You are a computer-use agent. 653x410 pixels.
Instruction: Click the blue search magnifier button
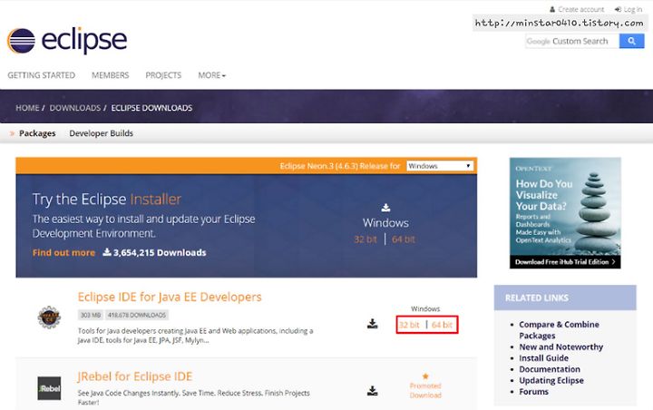[631, 41]
